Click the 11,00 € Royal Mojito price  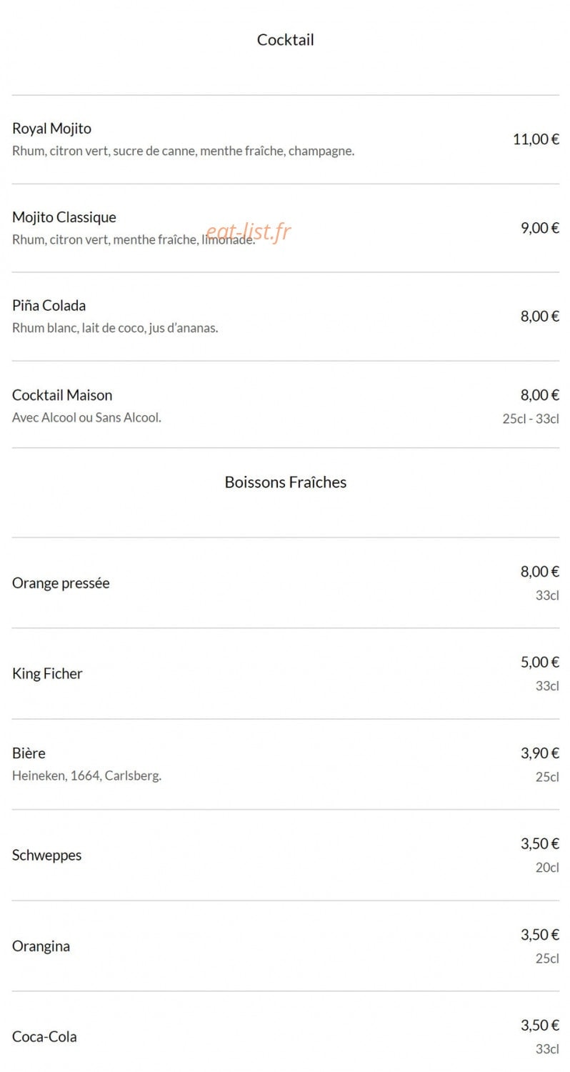point(536,139)
